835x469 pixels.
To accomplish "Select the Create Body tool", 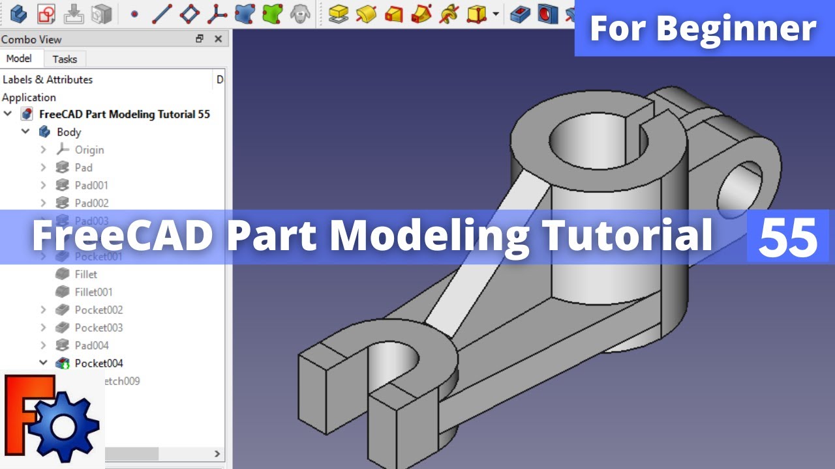I will [x=20, y=13].
